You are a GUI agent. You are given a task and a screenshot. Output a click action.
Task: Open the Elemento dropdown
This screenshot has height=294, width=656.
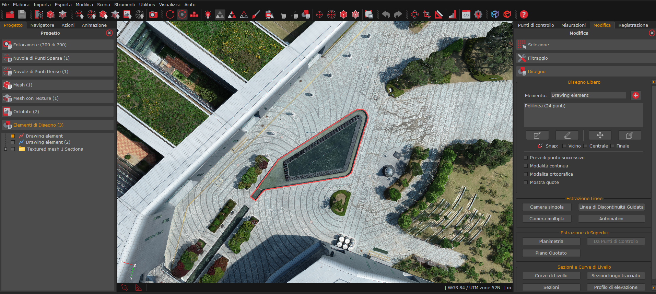(588, 95)
